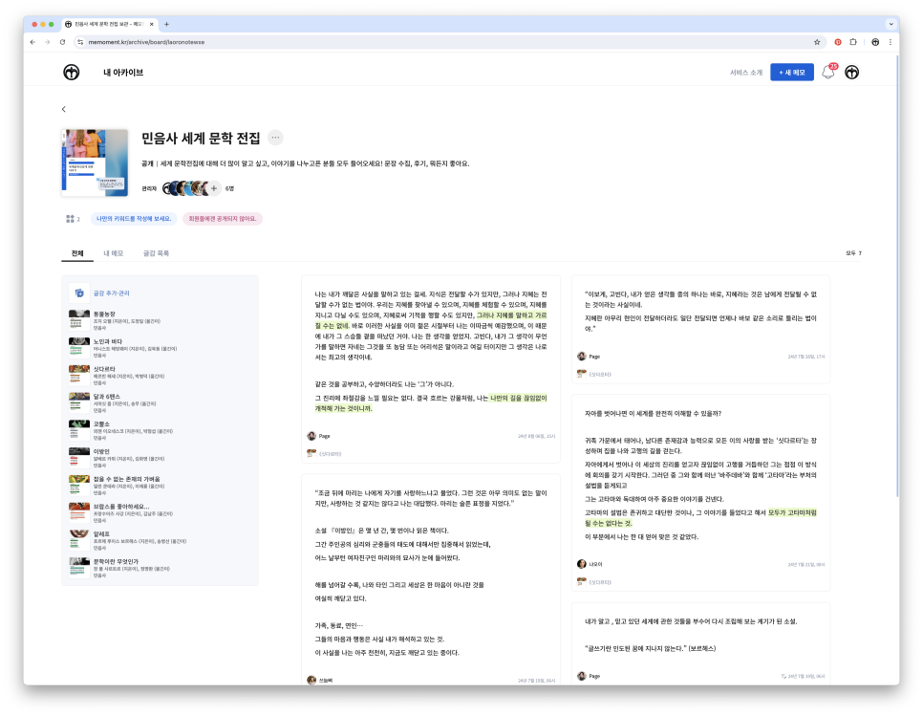
Task: Select the 달과 6펜스 book title
Action: (x=107, y=397)
